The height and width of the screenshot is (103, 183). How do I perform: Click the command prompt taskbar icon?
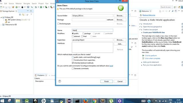pyautogui.click(x=77, y=101)
